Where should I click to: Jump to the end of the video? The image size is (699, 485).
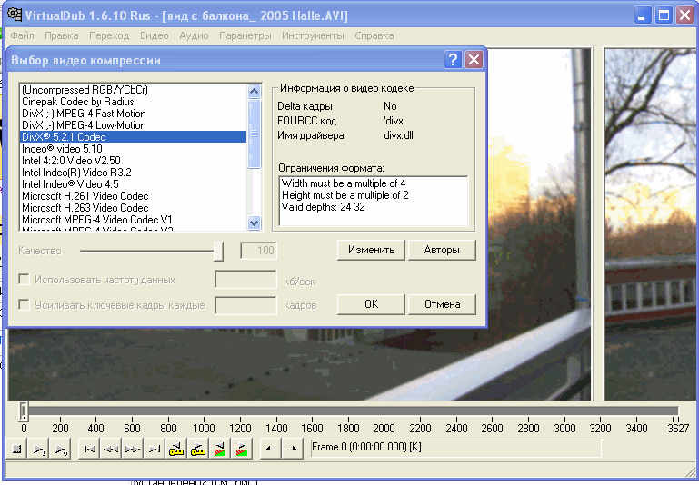[x=154, y=449]
